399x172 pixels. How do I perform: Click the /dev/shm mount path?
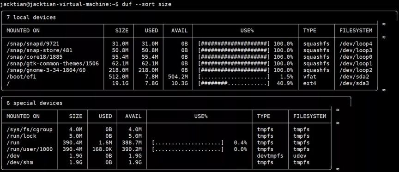(20, 162)
